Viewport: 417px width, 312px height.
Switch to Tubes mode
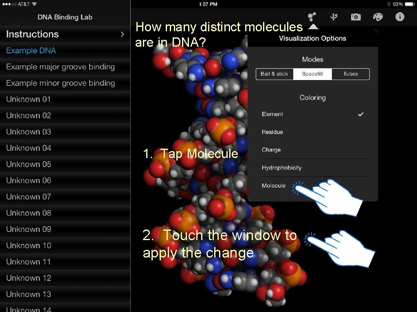click(x=350, y=74)
